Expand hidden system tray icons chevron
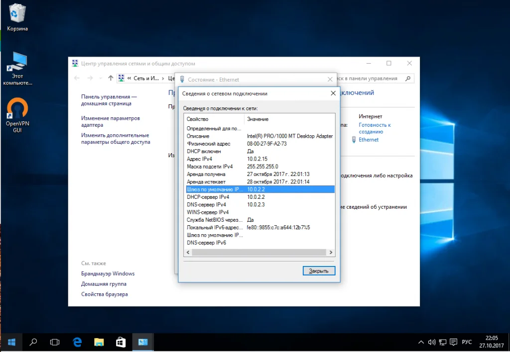Image resolution: width=510 pixels, height=352 pixels. pos(421,342)
